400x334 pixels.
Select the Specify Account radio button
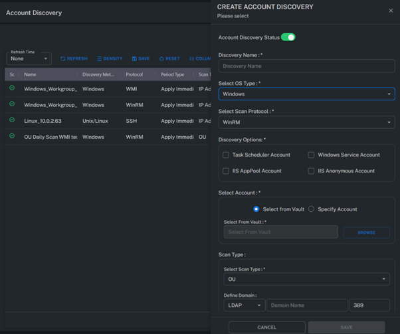(311, 209)
